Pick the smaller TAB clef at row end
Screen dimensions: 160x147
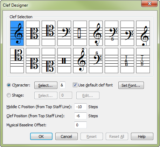coord(143,61)
